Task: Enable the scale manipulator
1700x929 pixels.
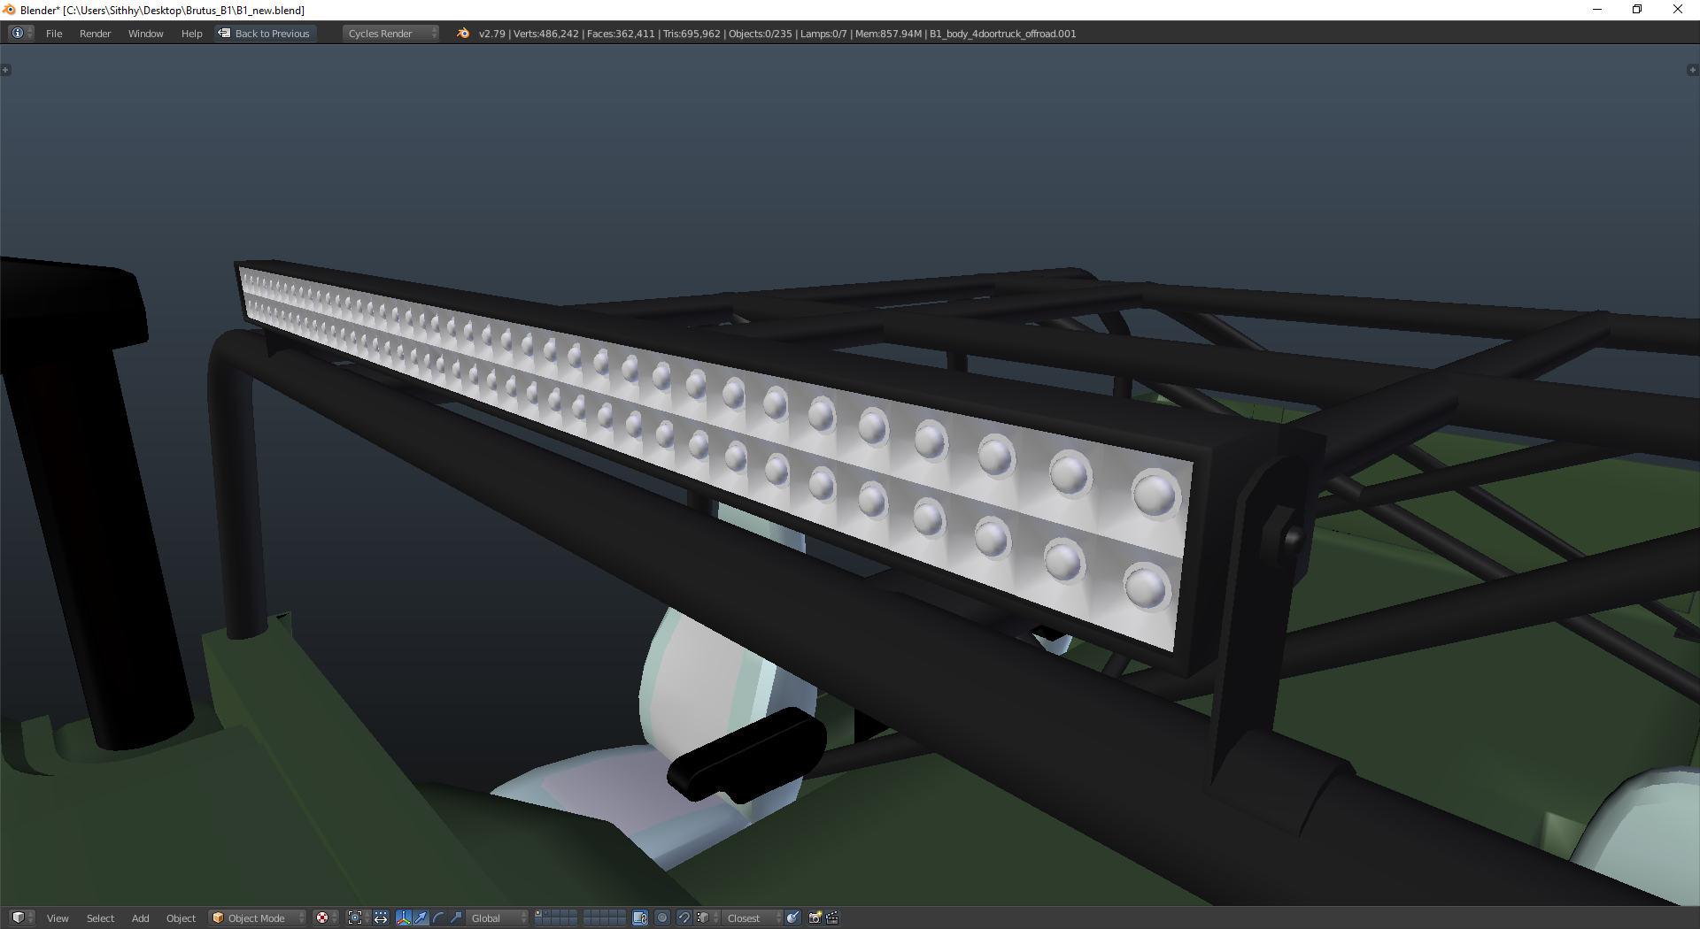Action: click(456, 917)
